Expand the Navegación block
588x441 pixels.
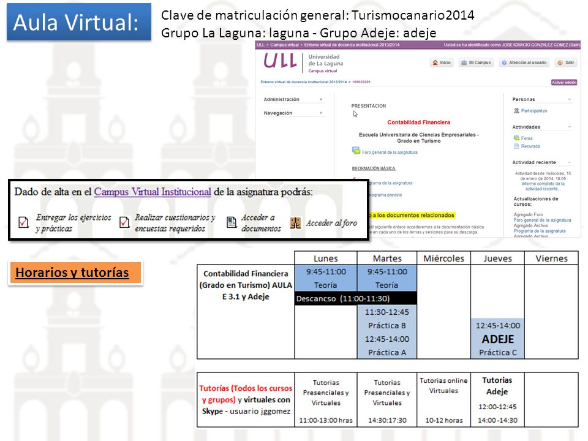pos(321,113)
